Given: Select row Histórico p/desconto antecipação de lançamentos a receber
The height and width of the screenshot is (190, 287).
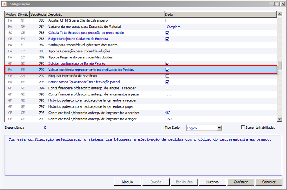Looking at the screenshot, I should coord(141,101).
